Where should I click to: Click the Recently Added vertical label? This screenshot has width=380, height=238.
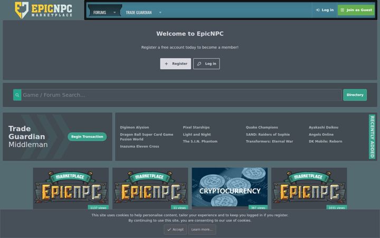372,137
